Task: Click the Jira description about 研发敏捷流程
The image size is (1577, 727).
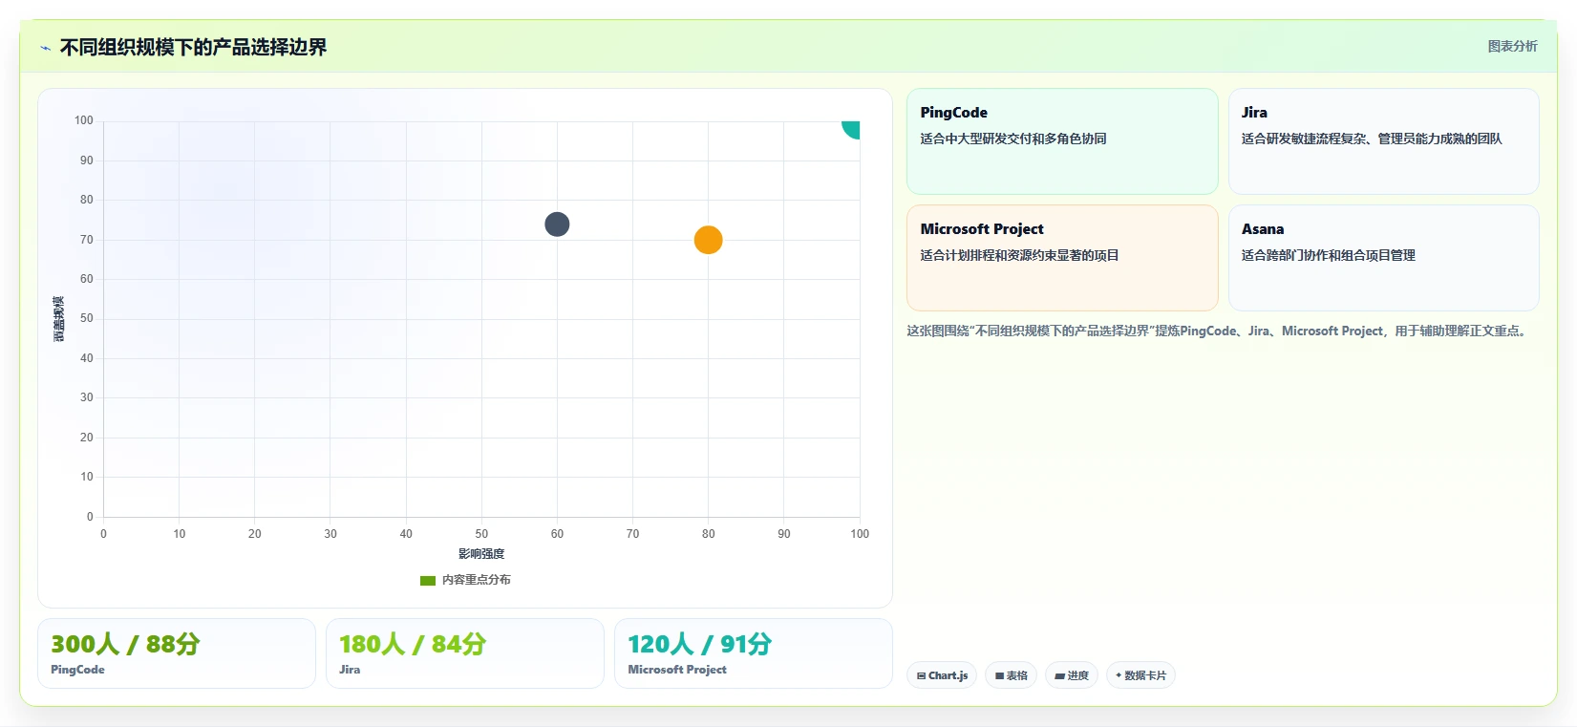Action: point(1372,139)
